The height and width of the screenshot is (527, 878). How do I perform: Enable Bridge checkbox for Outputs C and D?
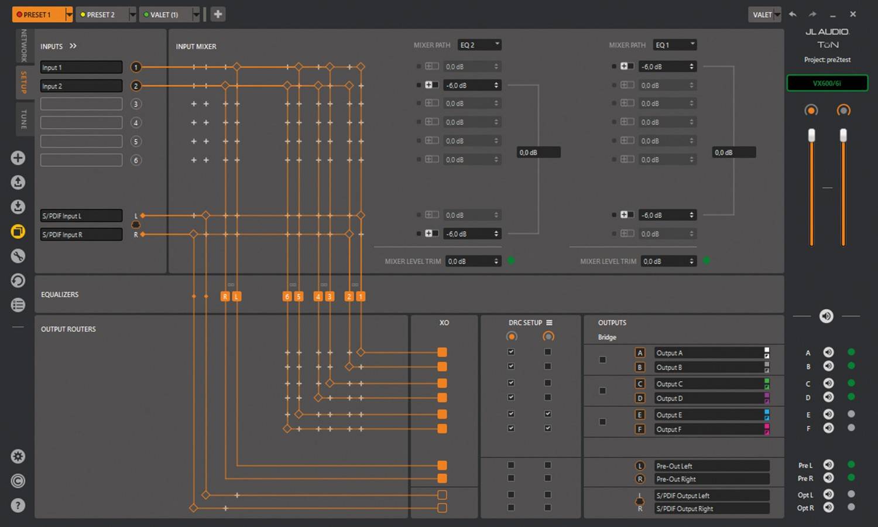[602, 391]
